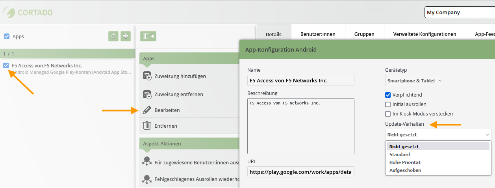Choose Nicht gesetzt in dropdown list

click(438, 147)
